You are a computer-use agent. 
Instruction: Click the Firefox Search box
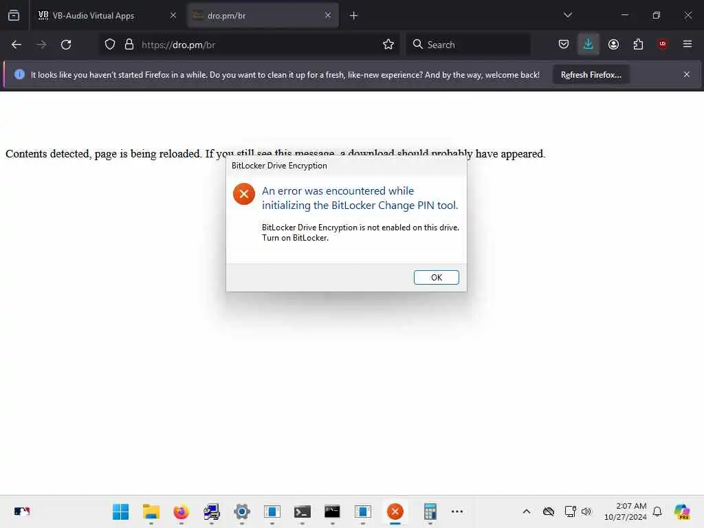click(x=468, y=45)
